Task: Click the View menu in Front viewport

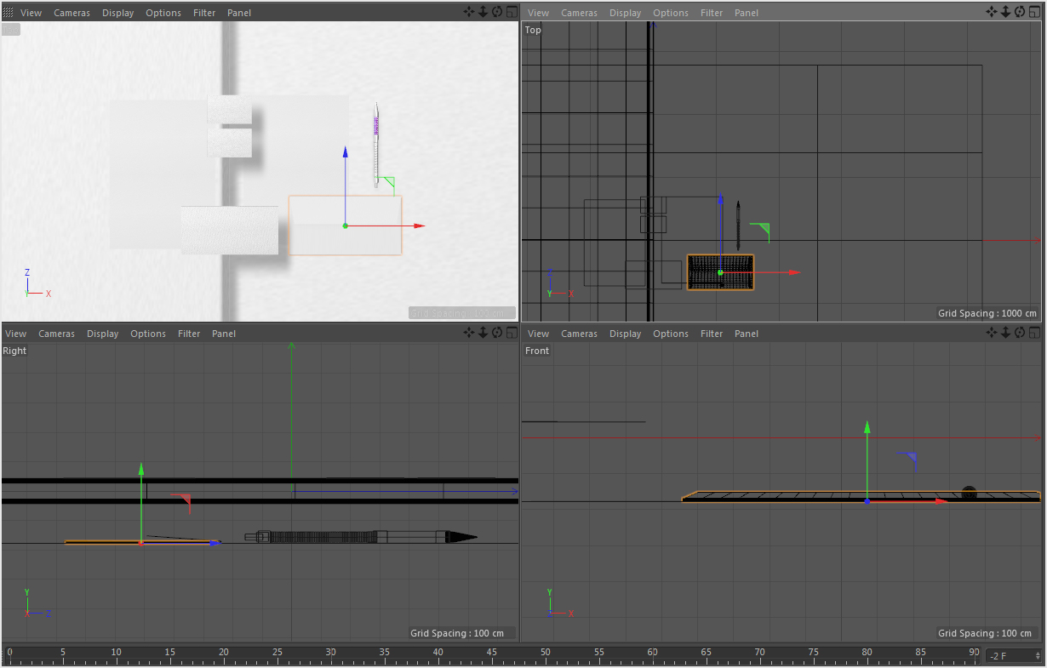Action: point(538,334)
